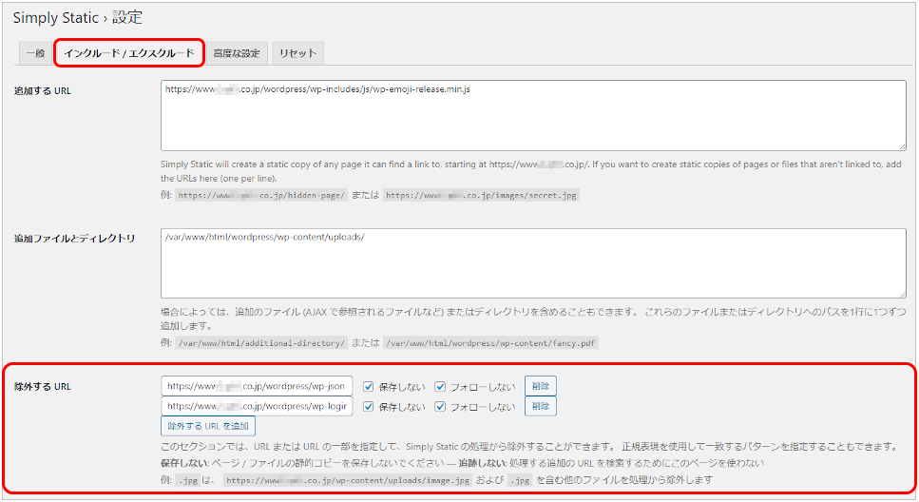The width and height of the screenshot is (919, 502).
Task: Click the 追加する URL label
Action: (x=43, y=91)
